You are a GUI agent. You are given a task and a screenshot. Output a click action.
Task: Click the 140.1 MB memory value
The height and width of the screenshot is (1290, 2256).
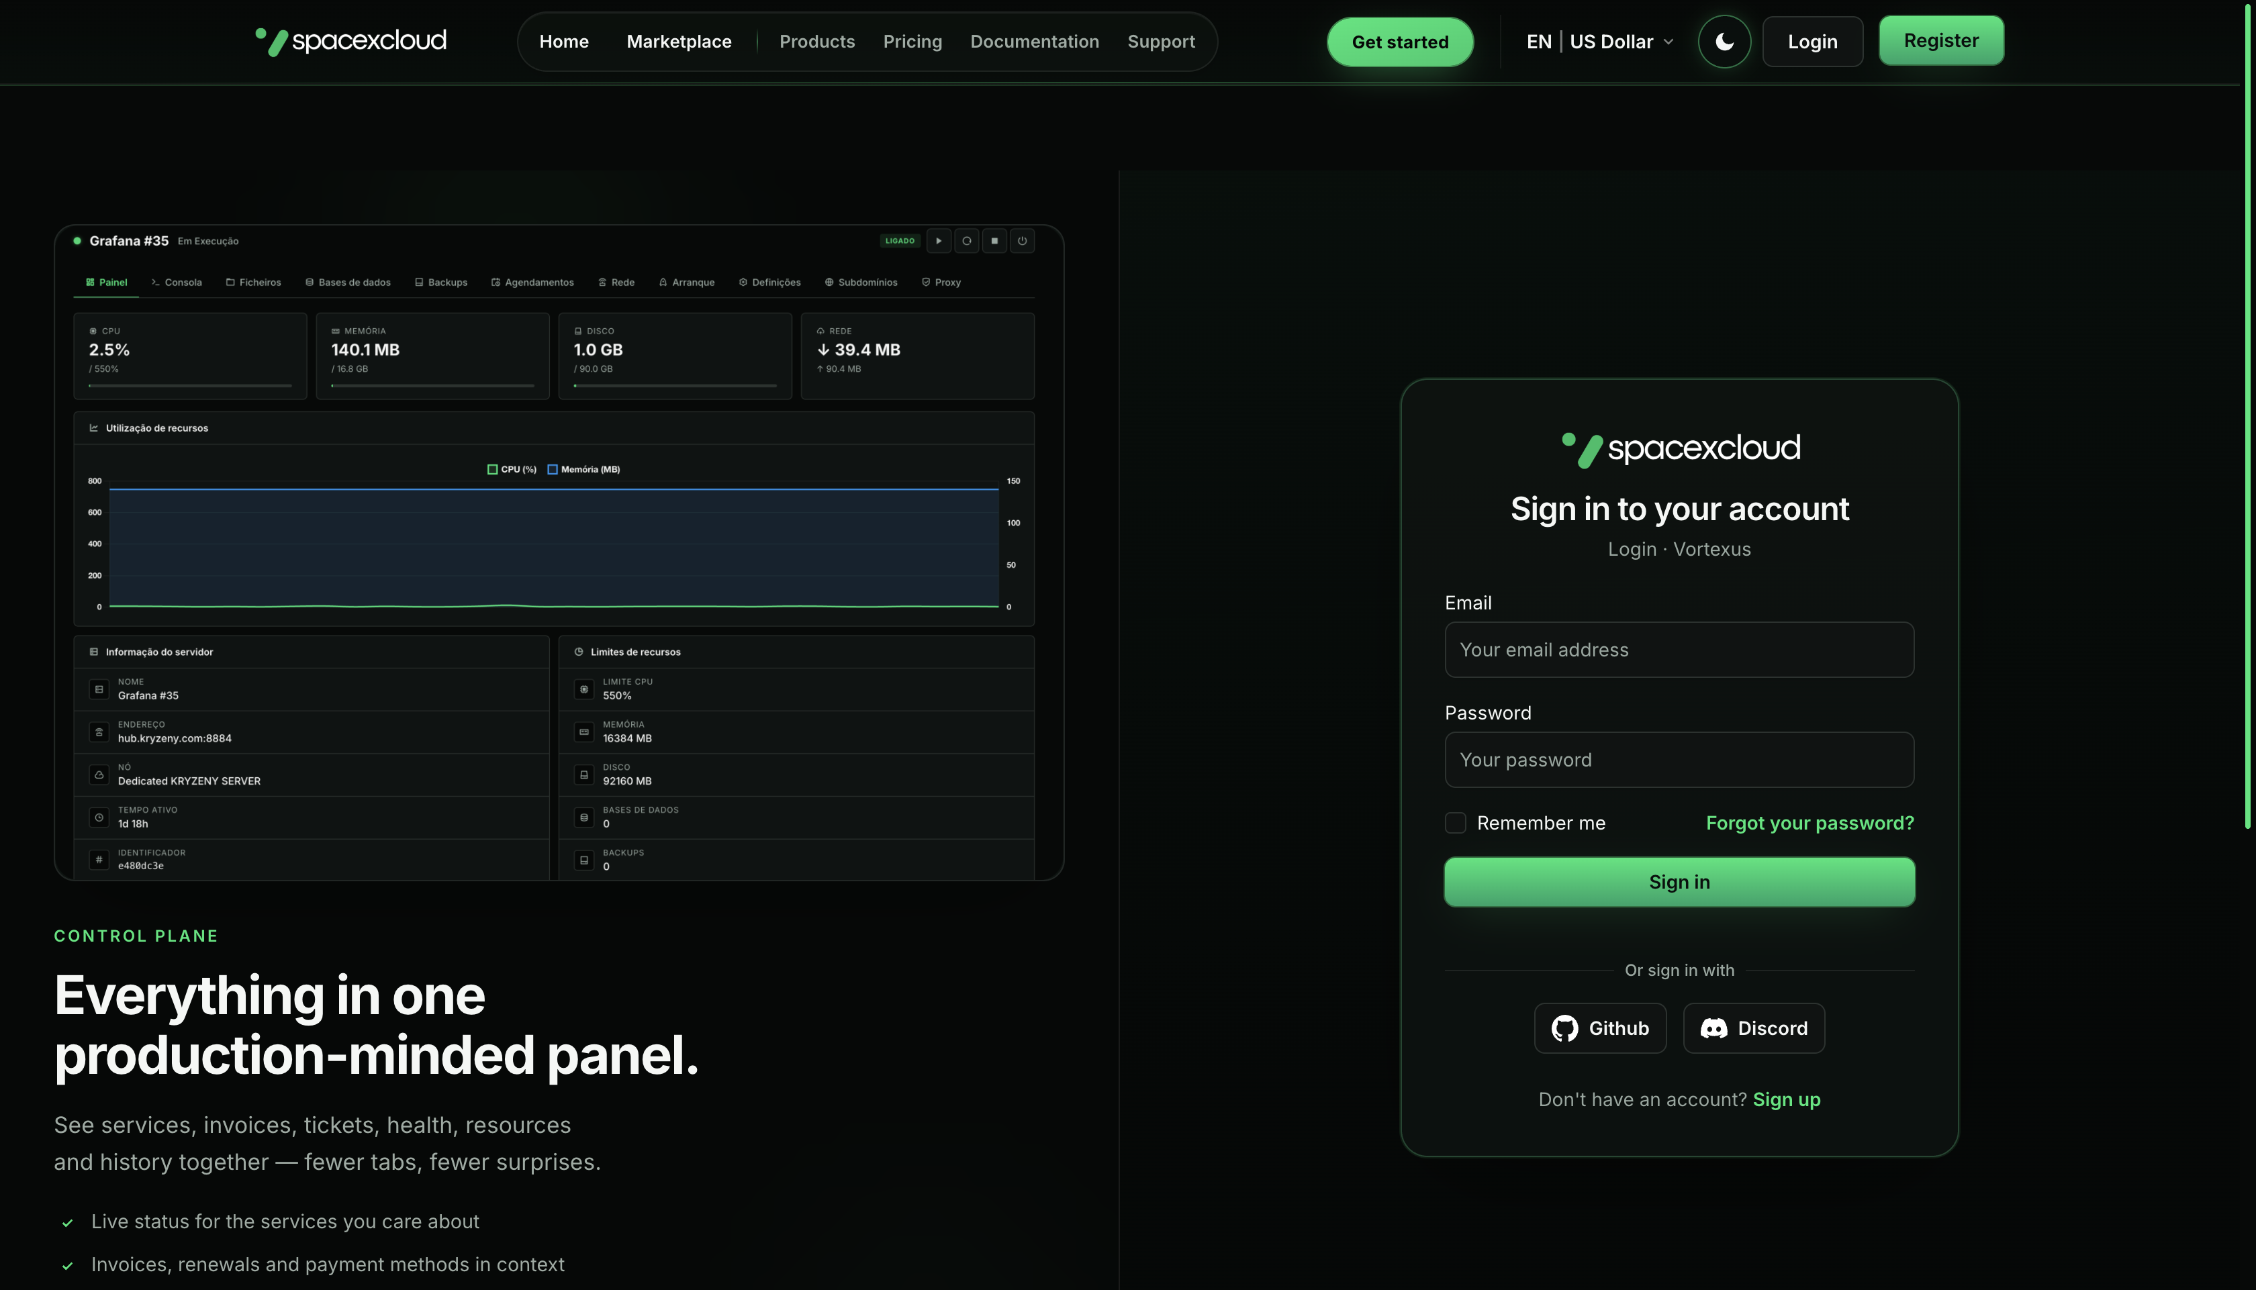tap(365, 350)
